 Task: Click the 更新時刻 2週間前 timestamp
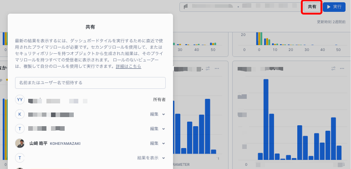click(x=331, y=22)
